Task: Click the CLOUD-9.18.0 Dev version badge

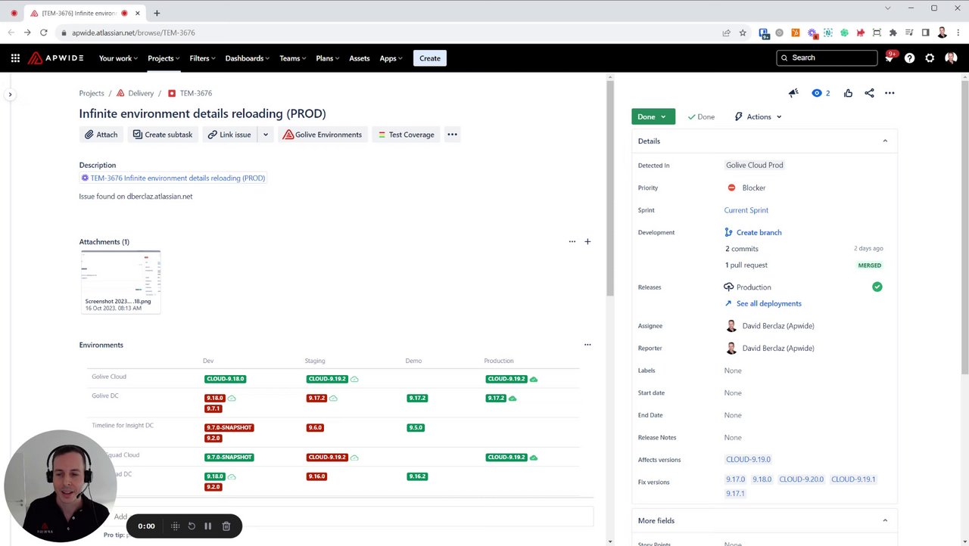Action: point(226,379)
